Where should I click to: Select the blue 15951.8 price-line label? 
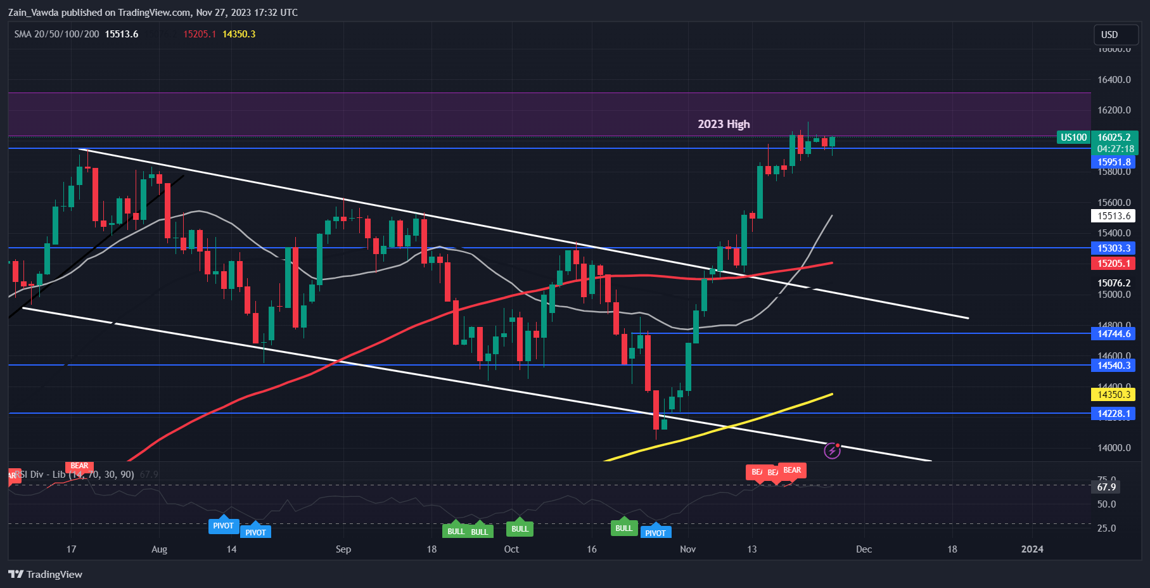[1113, 162]
